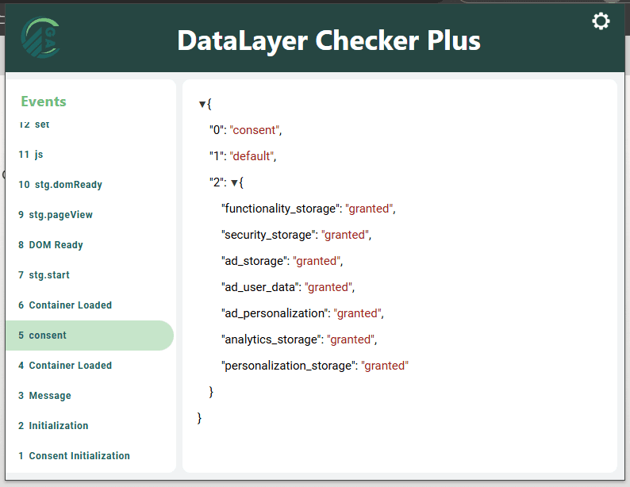Select event 6 Container Loaded
The width and height of the screenshot is (630, 487).
click(x=90, y=305)
